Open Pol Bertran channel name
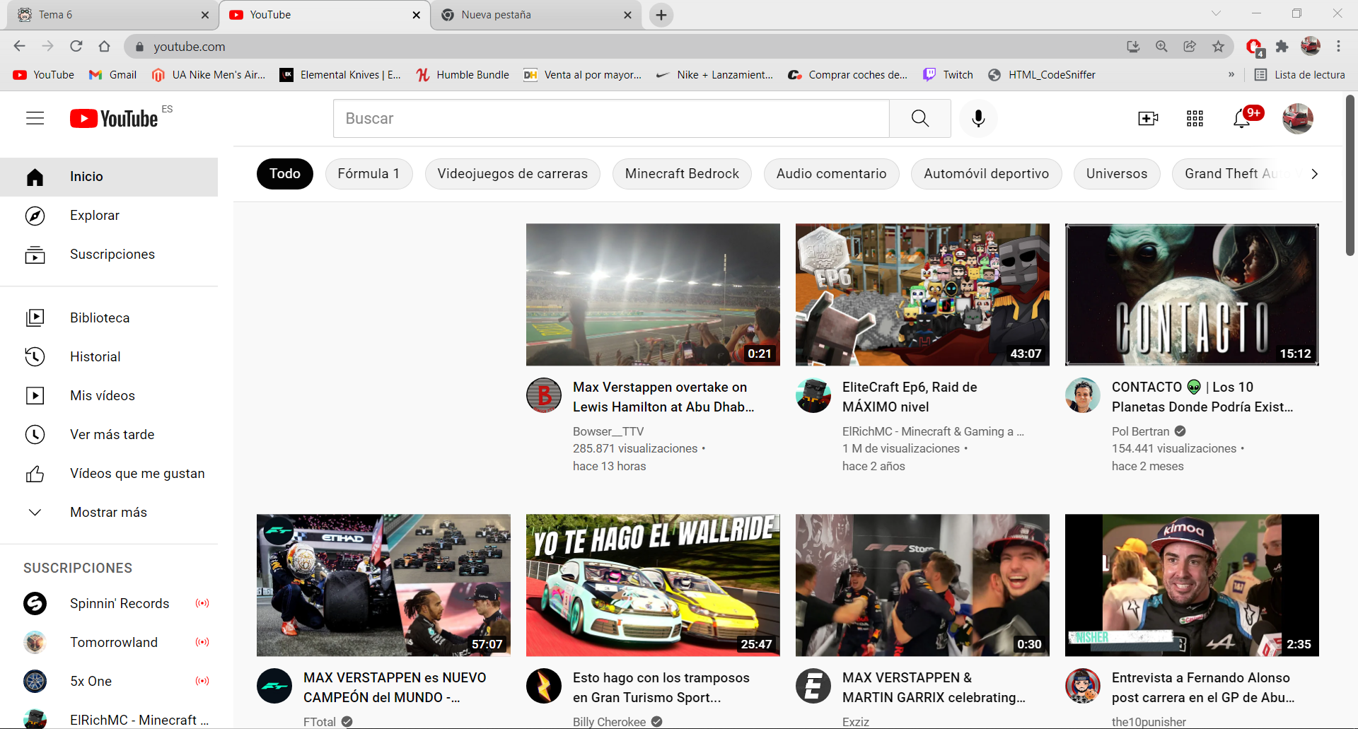This screenshot has height=729, width=1358. pos(1140,431)
